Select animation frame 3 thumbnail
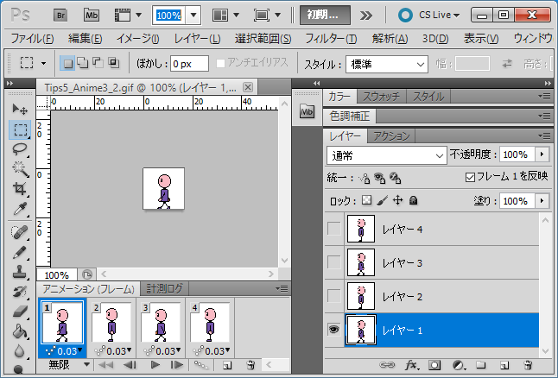Screen dimensions: 558x378 (x=161, y=323)
